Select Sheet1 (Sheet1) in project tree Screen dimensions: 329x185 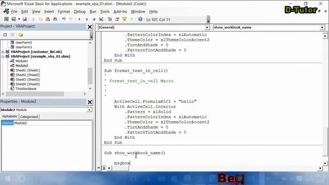point(27,70)
